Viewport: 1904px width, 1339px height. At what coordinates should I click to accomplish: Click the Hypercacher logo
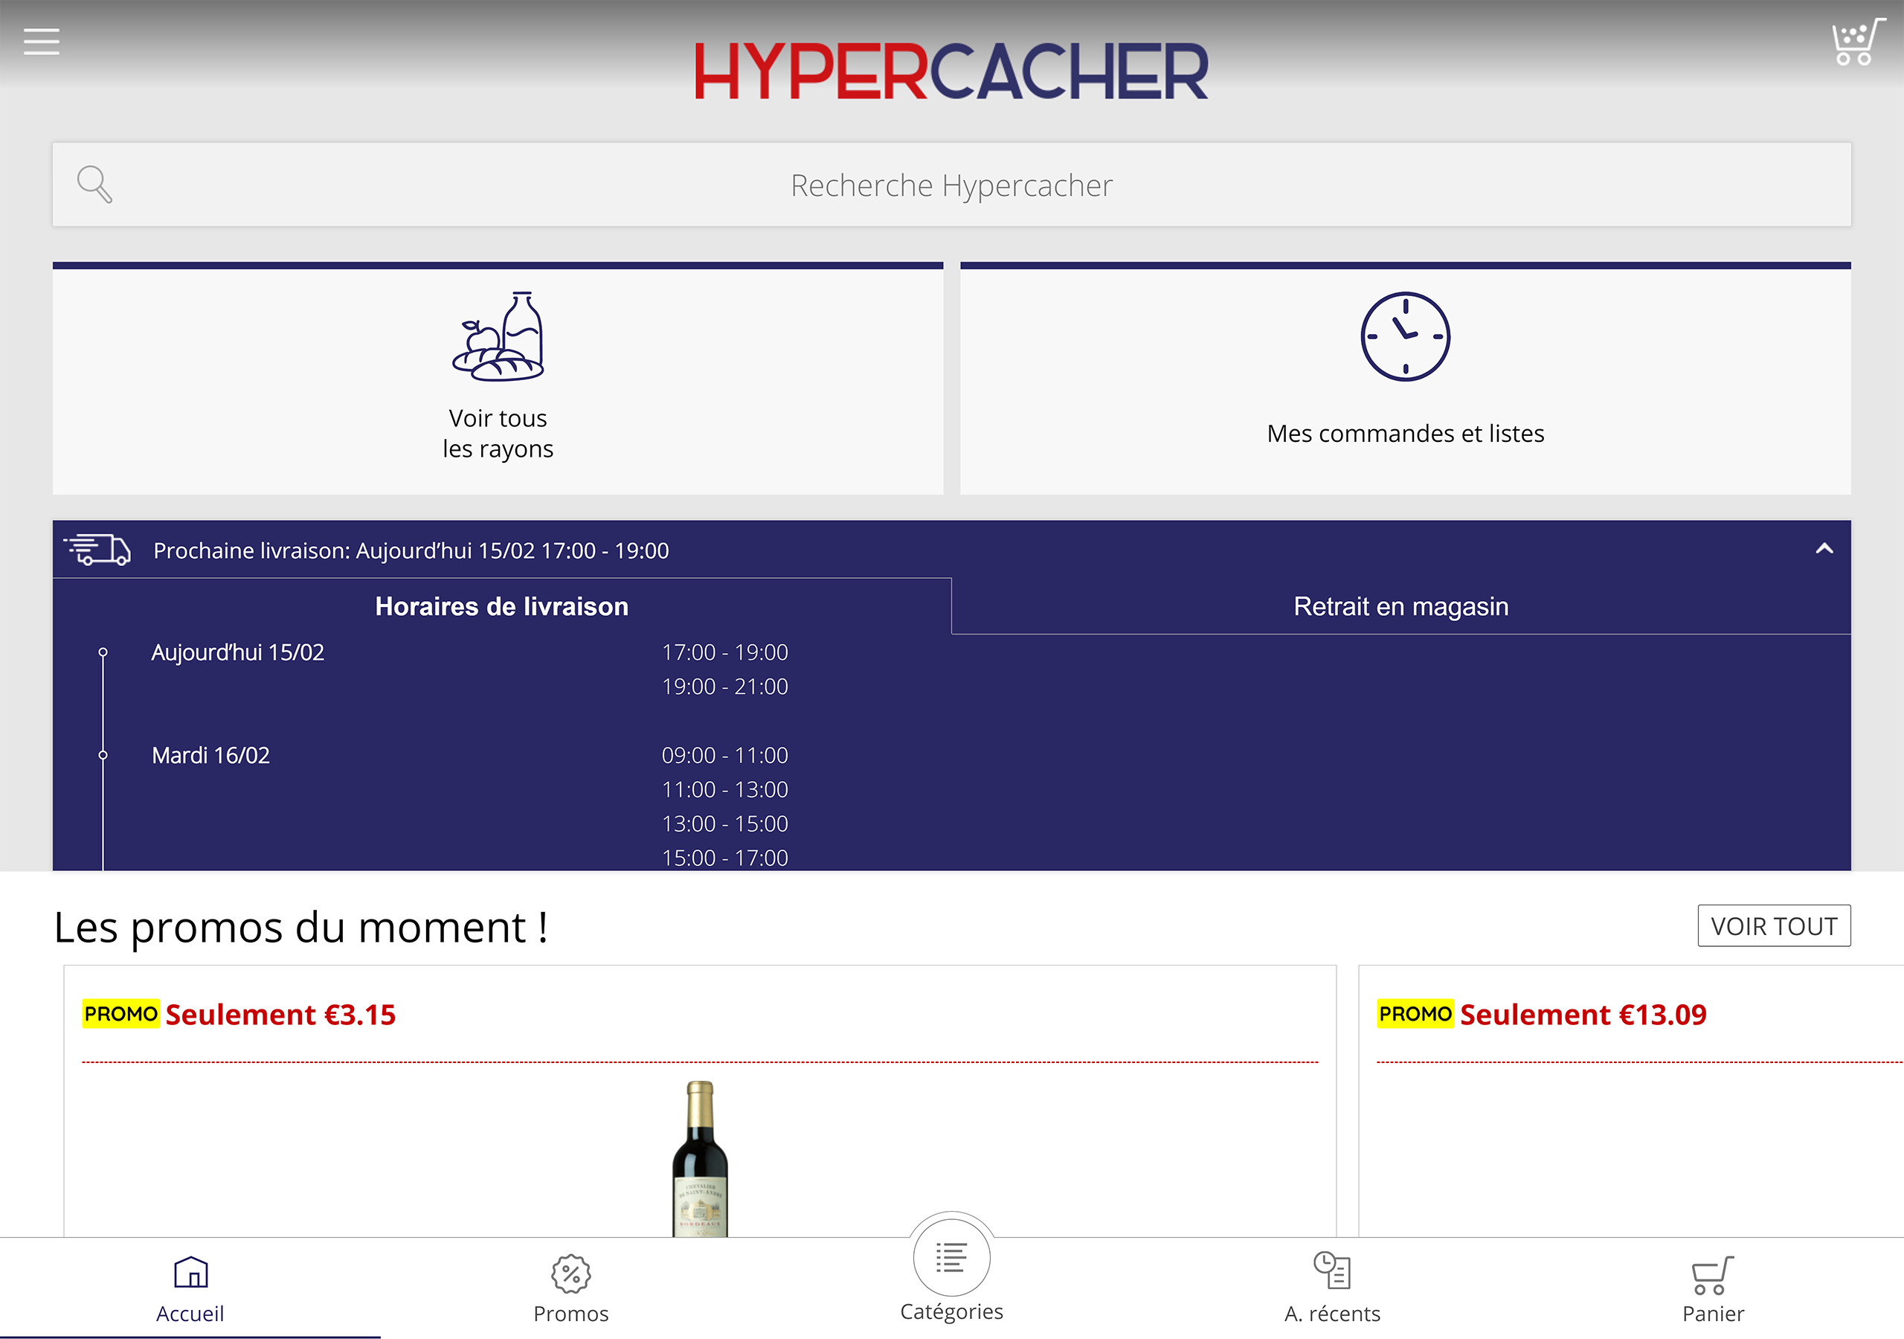tap(951, 71)
